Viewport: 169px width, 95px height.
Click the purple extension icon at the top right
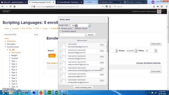pyautogui.click(x=153, y=2)
